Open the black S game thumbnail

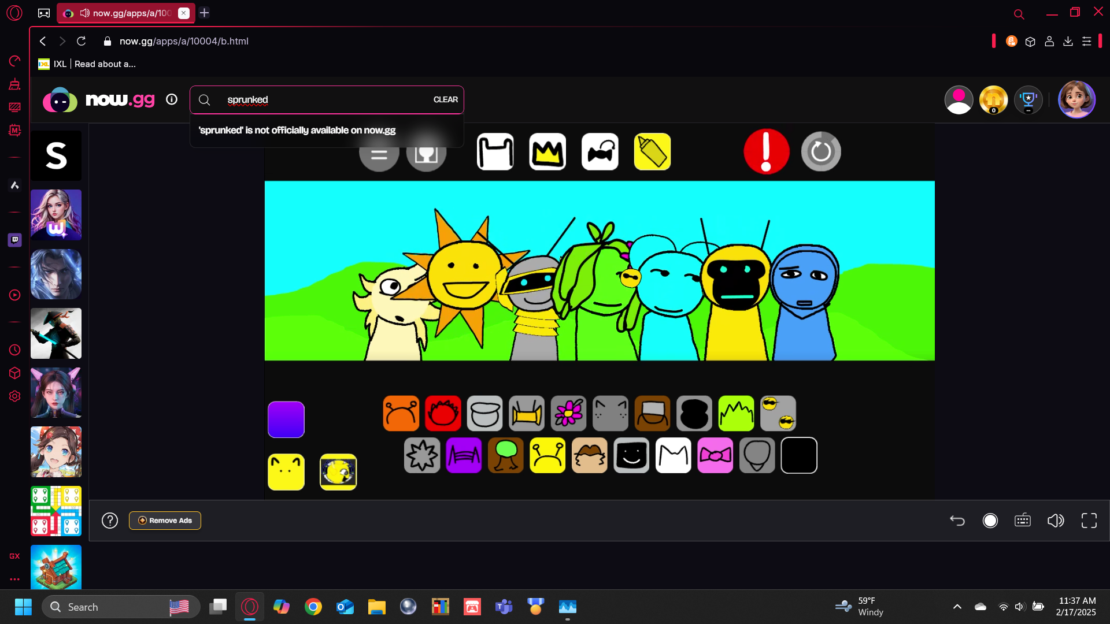pyautogui.click(x=56, y=155)
